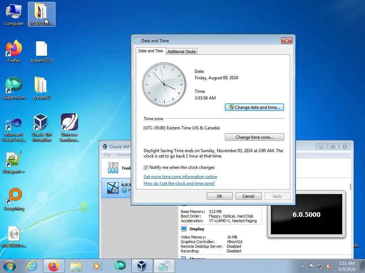Click the Remote Desktop Server Disabled value
Screen dimensions: 365x273
click(234, 246)
